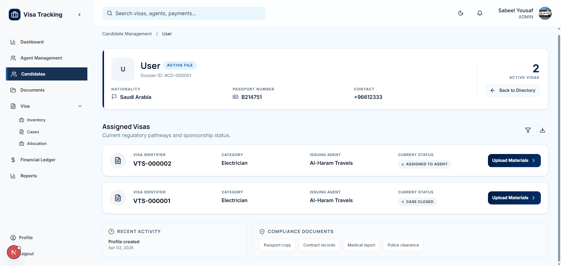Select the Contract records document chip

pos(319,245)
